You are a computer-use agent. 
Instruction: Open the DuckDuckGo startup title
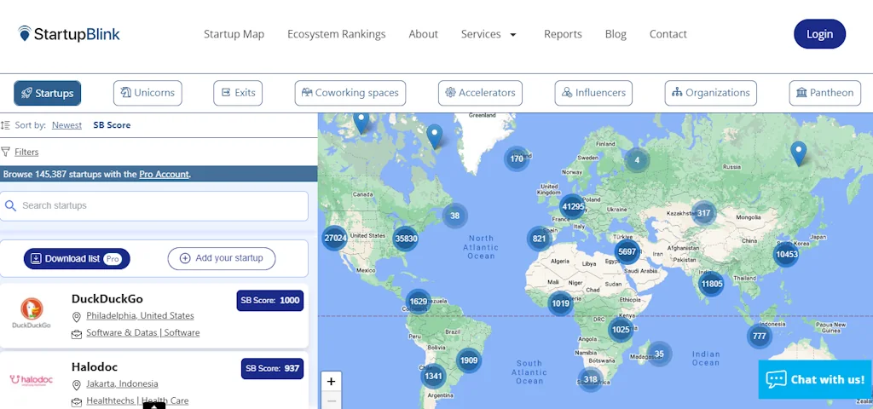[x=107, y=299]
